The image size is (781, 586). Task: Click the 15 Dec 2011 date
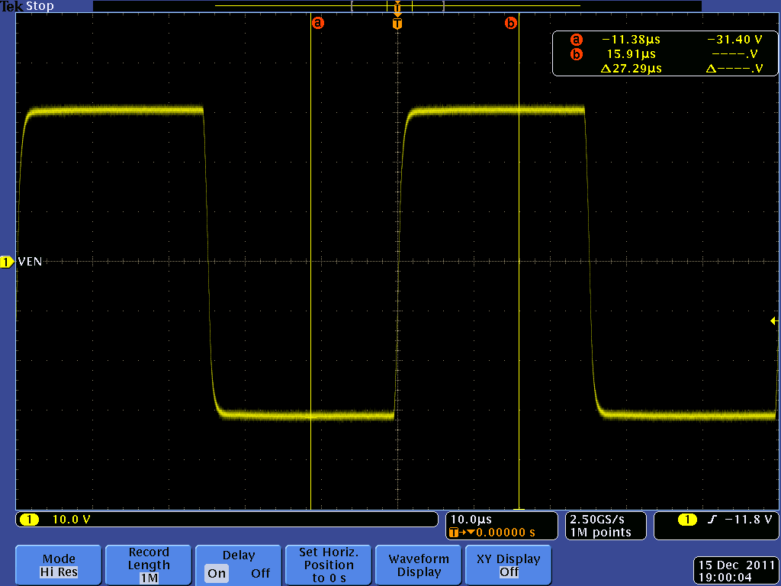(737, 565)
